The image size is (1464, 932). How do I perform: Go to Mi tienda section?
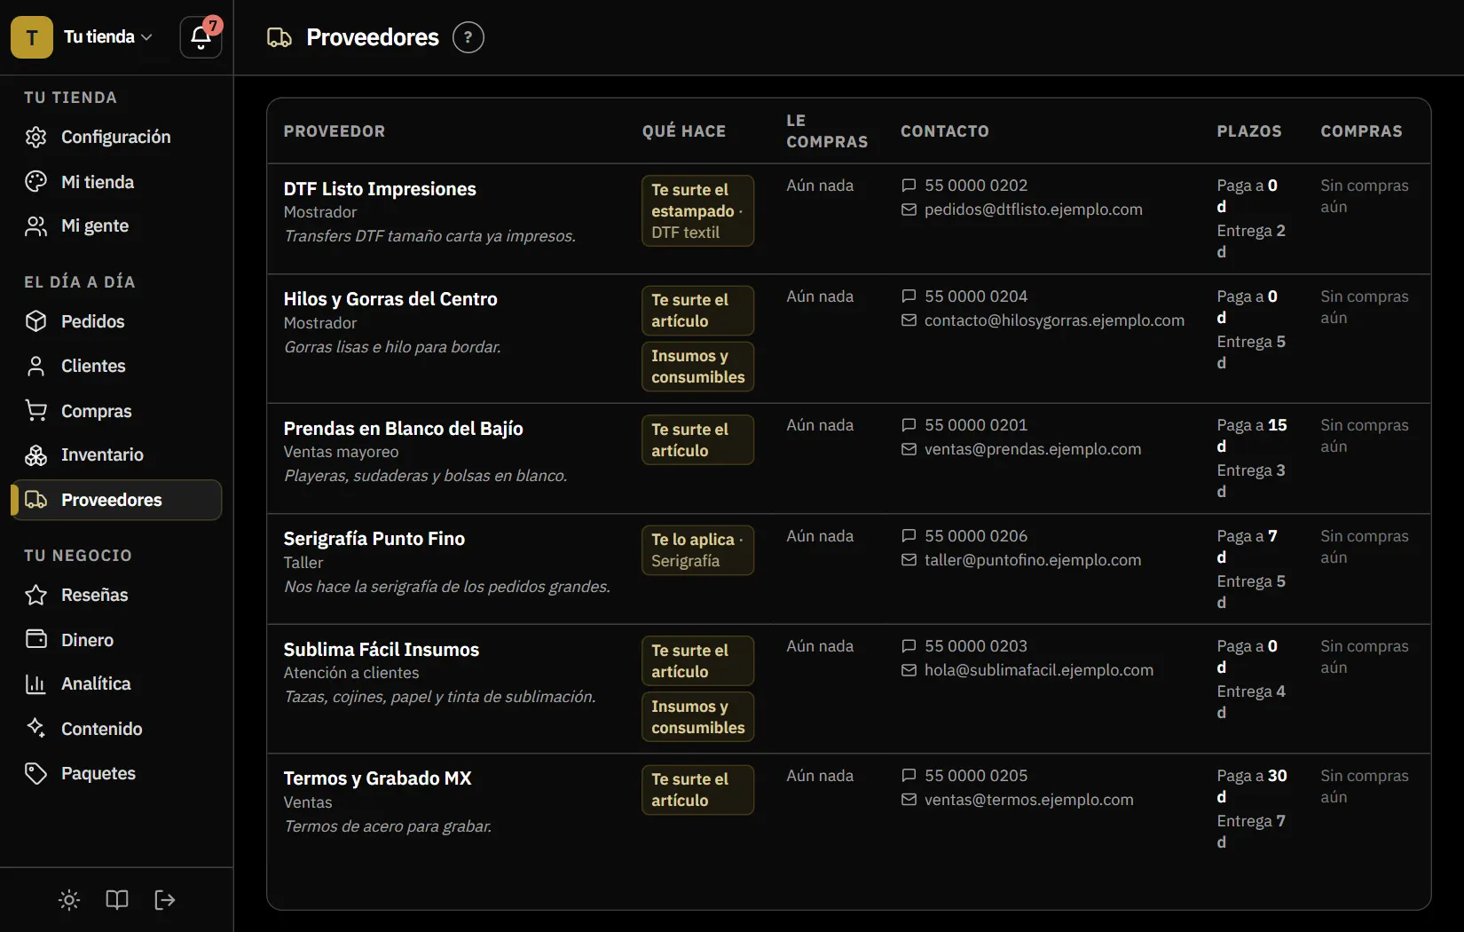tap(116, 182)
